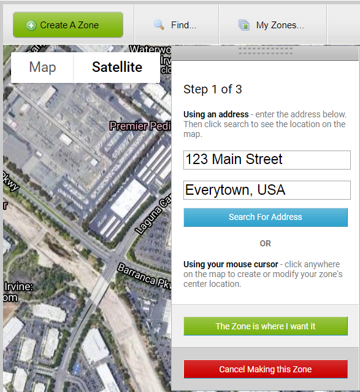The height and width of the screenshot is (392, 360).
Task: Focus the 123 Main Street address field
Action: coord(267,160)
